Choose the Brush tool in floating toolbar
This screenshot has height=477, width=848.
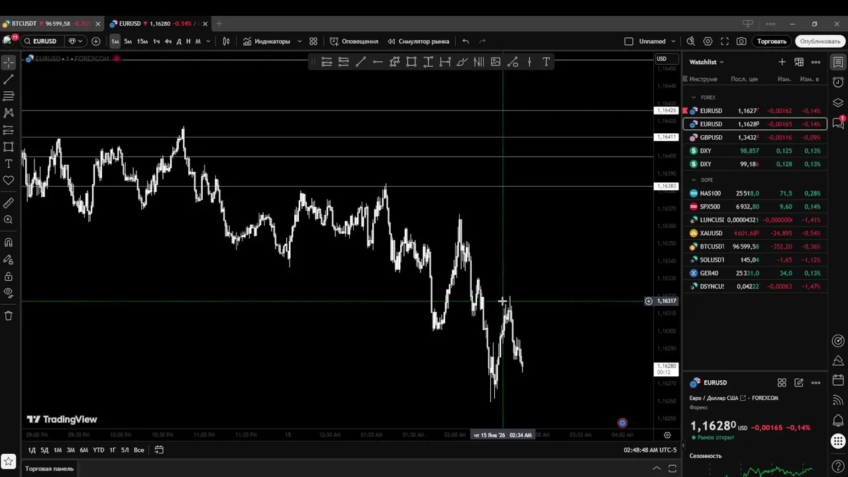click(x=462, y=62)
